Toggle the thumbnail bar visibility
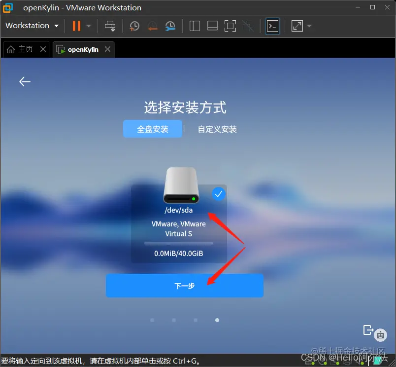This screenshot has height=367, width=396. click(212, 26)
